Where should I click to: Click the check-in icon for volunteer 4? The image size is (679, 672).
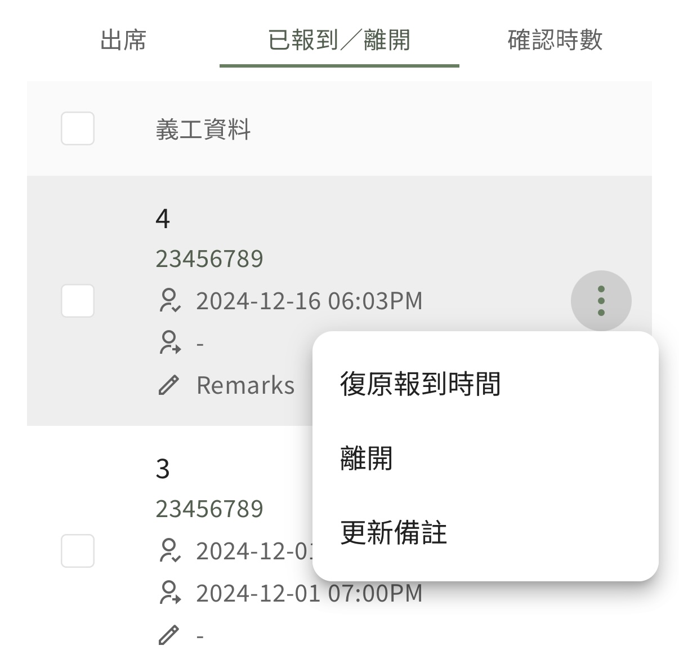click(x=169, y=301)
